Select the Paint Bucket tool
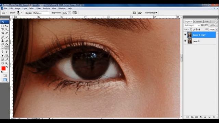The width and height of the screenshot is (219, 123). (x=7, y=44)
